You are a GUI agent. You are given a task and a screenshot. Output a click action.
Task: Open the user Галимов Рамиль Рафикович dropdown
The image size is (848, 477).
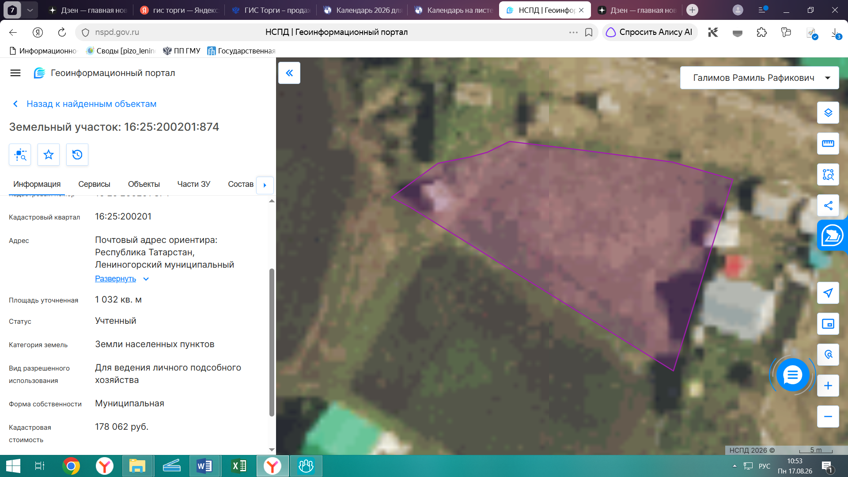click(x=759, y=78)
